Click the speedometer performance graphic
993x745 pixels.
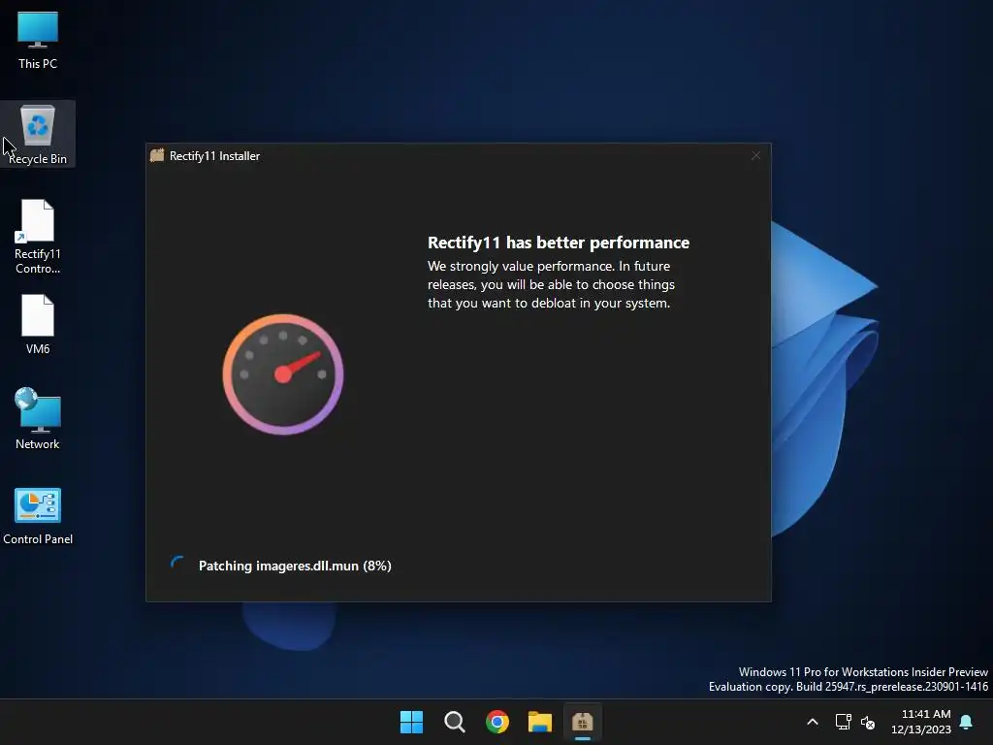(283, 374)
